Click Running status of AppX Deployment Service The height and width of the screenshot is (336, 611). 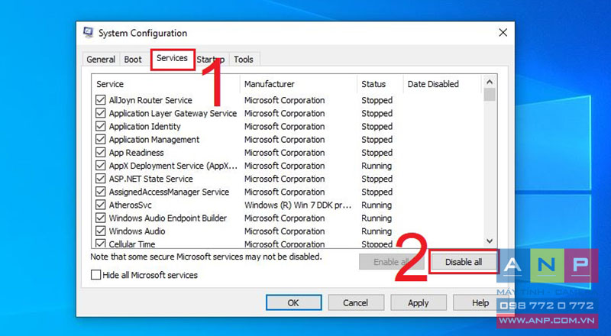377,166
